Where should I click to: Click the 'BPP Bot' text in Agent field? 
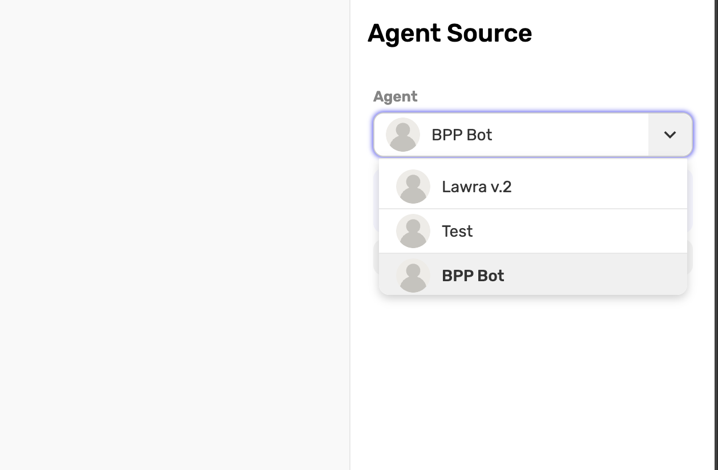click(x=462, y=135)
